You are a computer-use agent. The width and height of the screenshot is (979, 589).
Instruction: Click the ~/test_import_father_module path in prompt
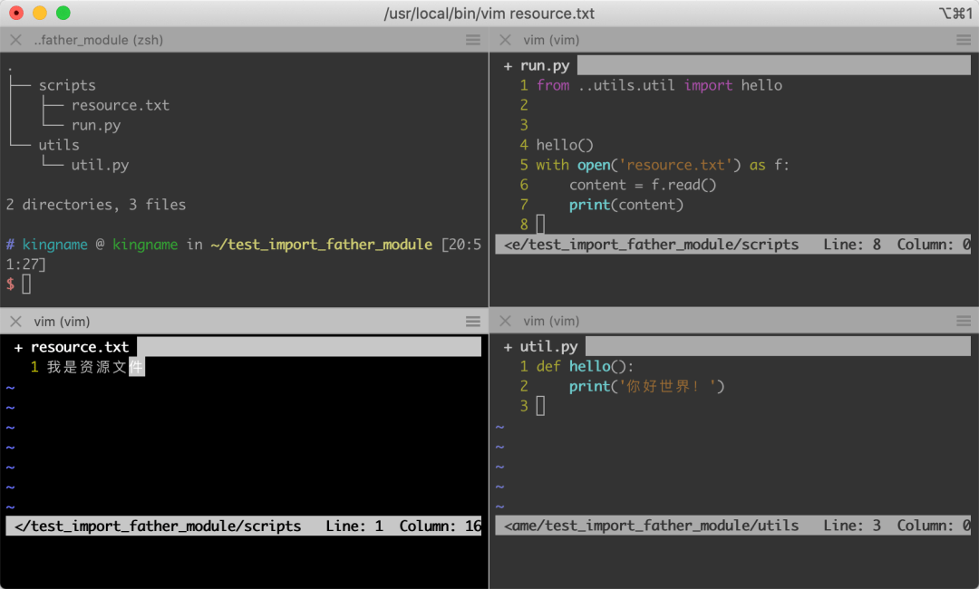[322, 245]
